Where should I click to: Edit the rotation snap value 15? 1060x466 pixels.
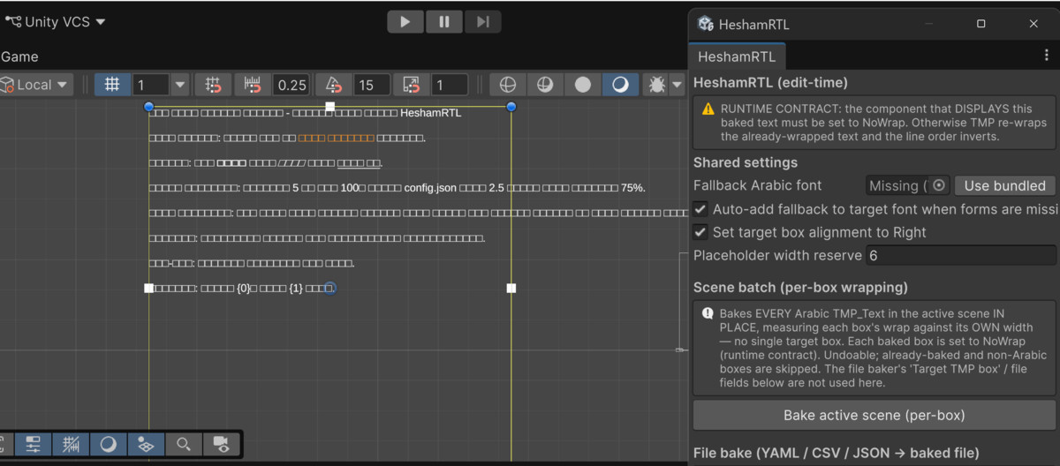pos(372,85)
